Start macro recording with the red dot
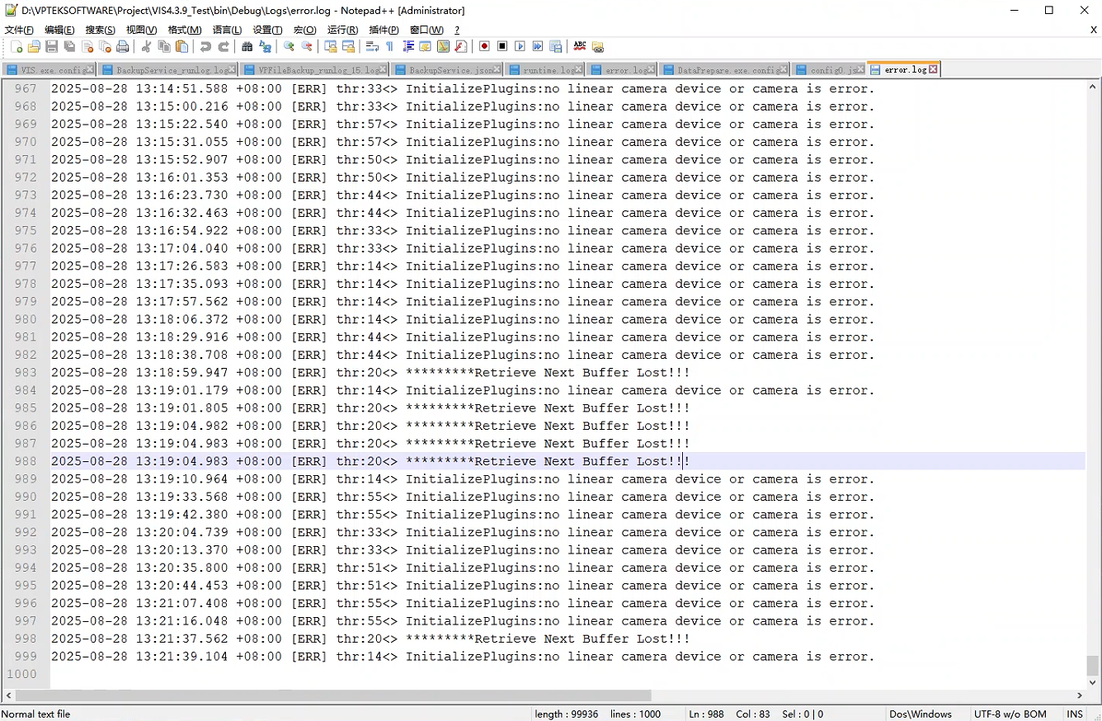The width and height of the screenshot is (1102, 721). pos(484,47)
